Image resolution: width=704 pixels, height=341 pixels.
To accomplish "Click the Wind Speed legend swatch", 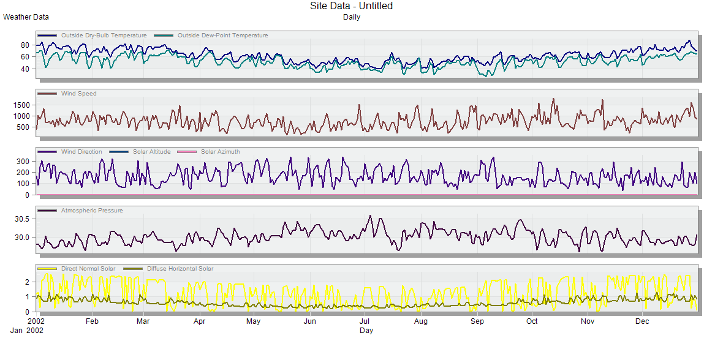I will [48, 94].
